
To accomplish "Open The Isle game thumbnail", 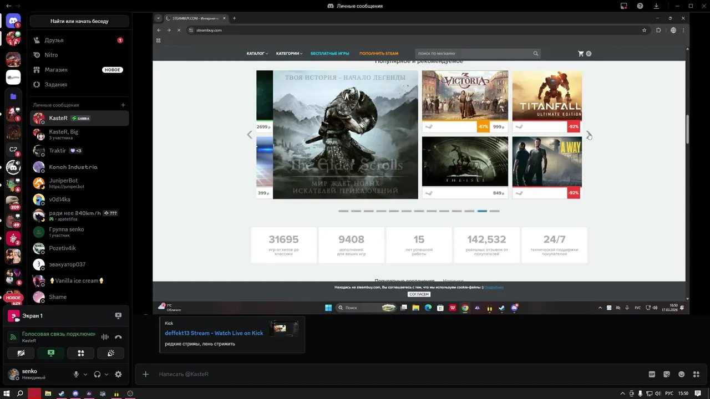I will click(x=465, y=161).
